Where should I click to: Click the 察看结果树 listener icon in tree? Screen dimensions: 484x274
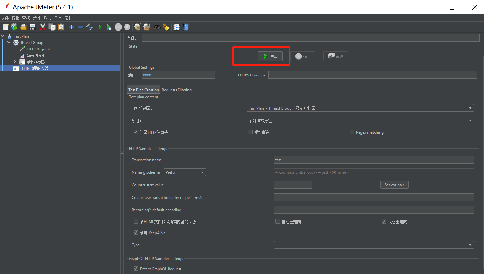[x=22, y=56]
